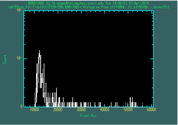The image size is (178, 125).
Task: Select the 60000 x-axis tick label
Action: tap(151, 110)
